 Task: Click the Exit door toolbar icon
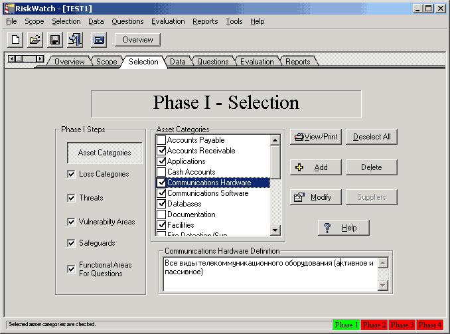(x=75, y=40)
